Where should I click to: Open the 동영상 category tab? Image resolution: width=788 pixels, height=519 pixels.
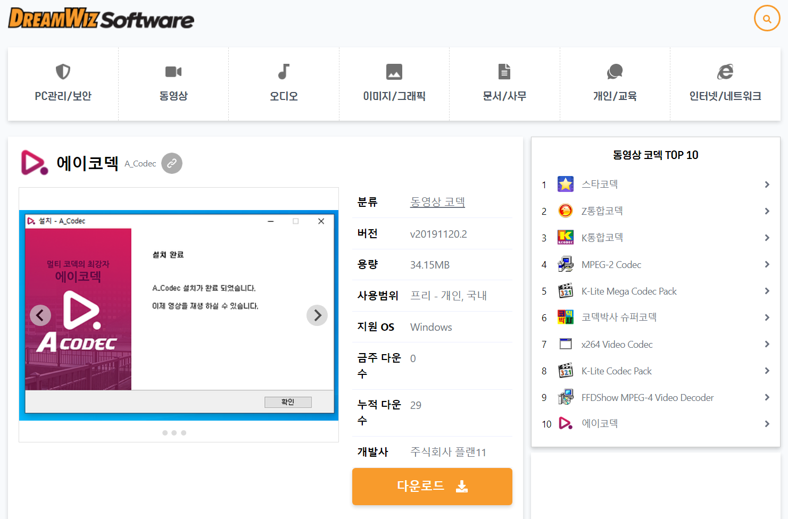point(173,84)
